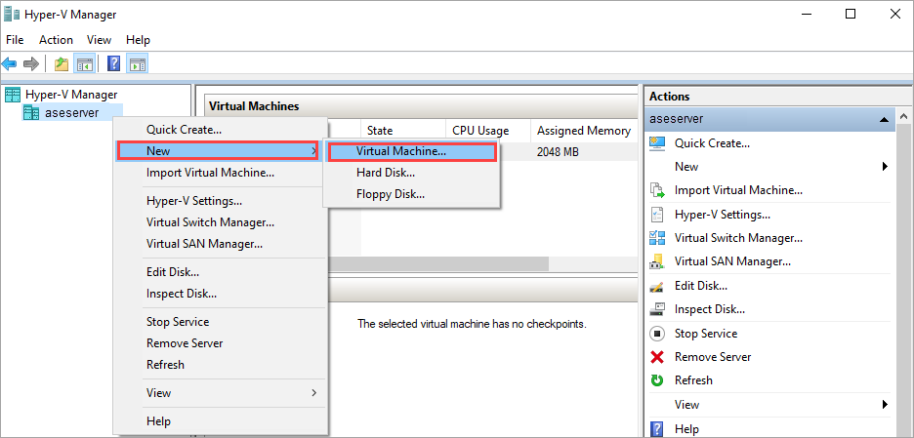Select Help in context menu
This screenshot has width=914, height=438.
point(219,421)
